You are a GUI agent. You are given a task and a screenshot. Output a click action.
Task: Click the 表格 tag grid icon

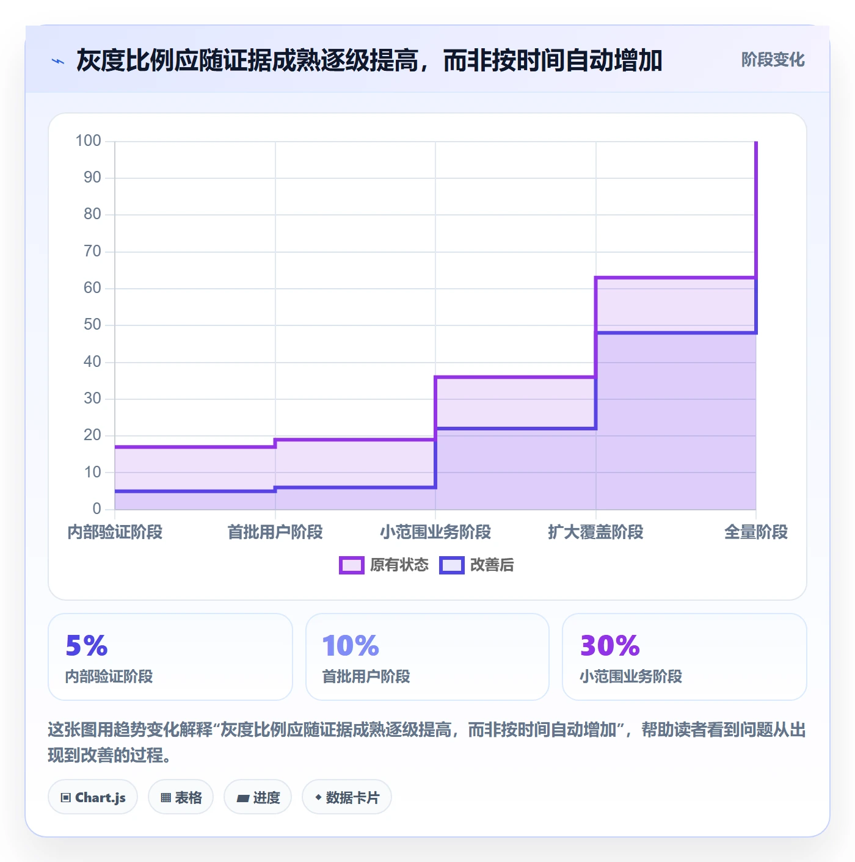[x=166, y=798]
